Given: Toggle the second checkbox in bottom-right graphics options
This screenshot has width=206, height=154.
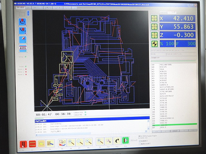Looking at the screenshot, I should click(x=139, y=144).
